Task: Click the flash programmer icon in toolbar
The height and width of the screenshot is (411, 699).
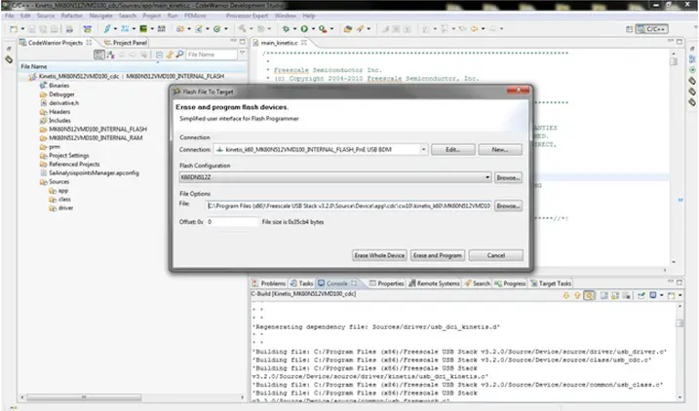Action: pyautogui.click(x=88, y=29)
